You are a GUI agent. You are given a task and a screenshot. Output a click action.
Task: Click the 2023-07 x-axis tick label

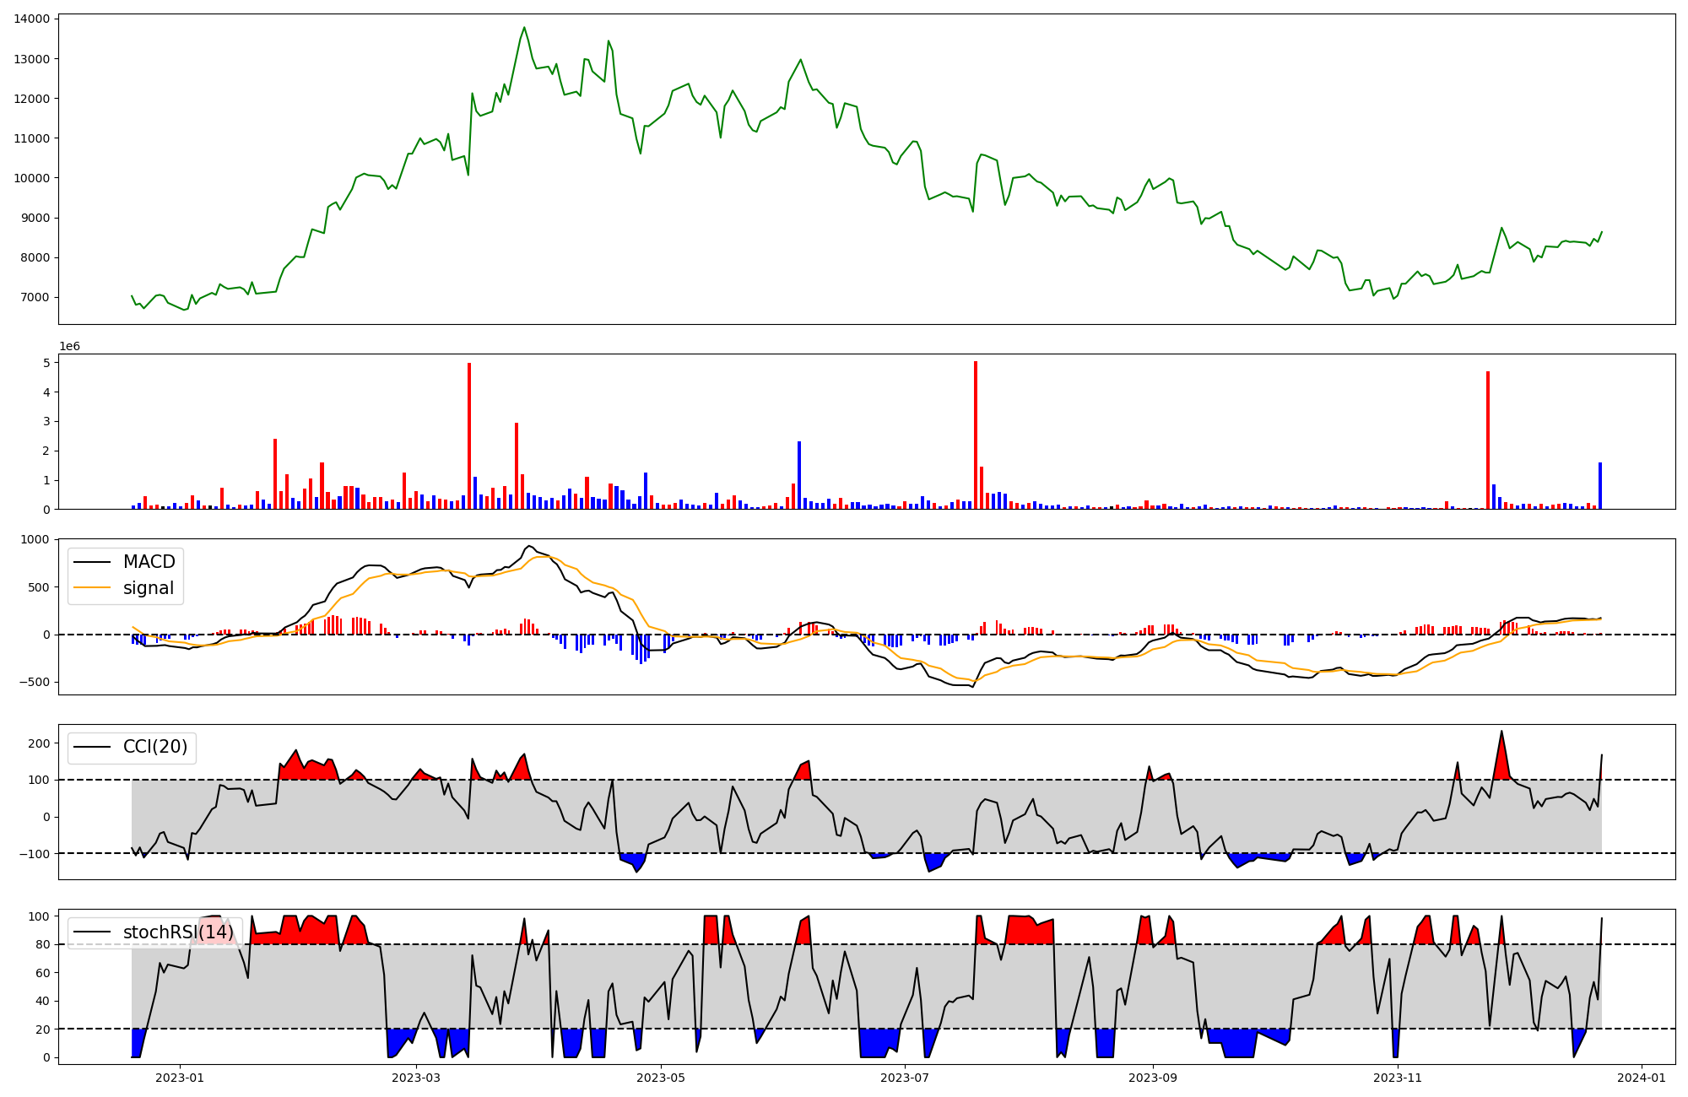[905, 1078]
